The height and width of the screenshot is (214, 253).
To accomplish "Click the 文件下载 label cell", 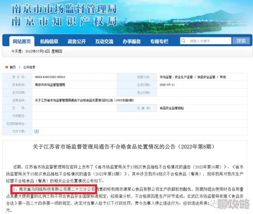I will pyautogui.click(x=18, y=131).
